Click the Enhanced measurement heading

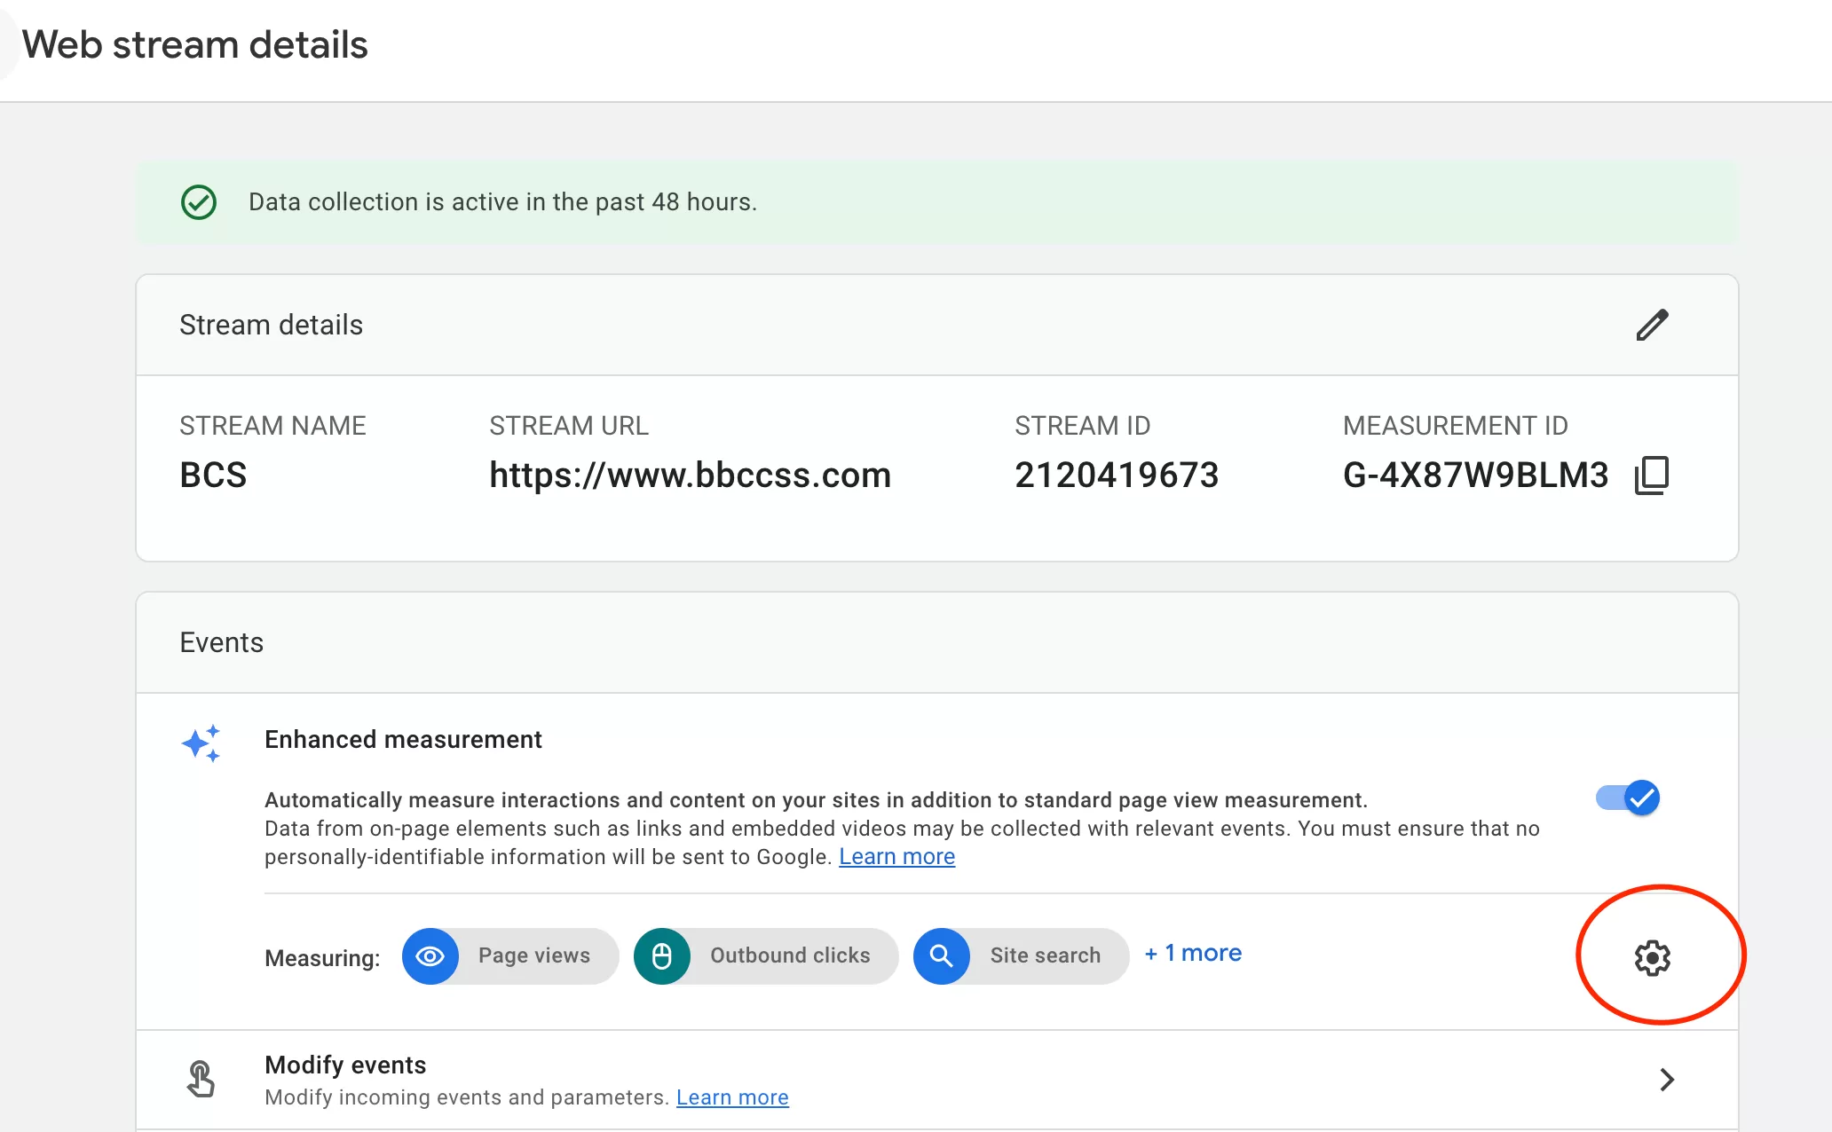403,740
